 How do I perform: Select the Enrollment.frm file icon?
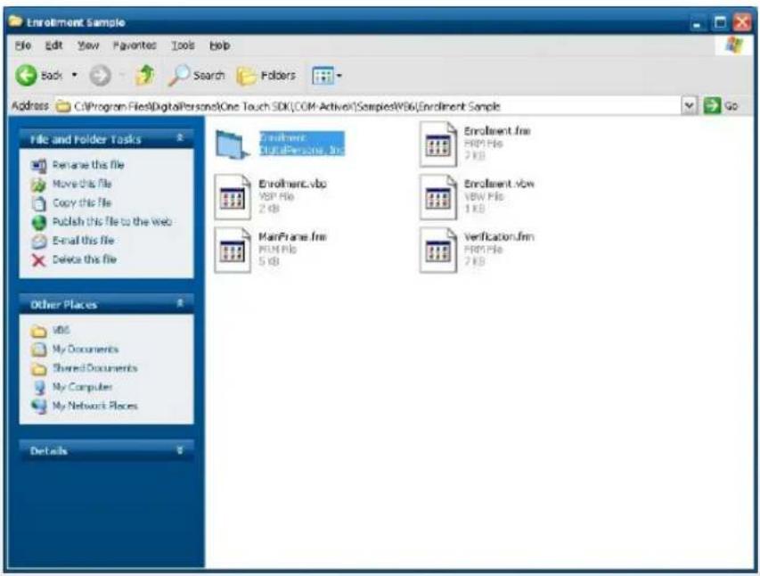point(438,144)
